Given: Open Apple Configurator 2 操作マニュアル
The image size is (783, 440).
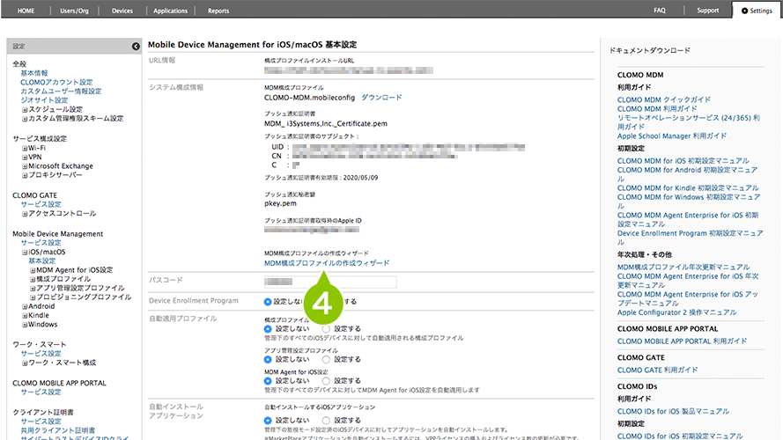Looking at the screenshot, I should (x=676, y=312).
